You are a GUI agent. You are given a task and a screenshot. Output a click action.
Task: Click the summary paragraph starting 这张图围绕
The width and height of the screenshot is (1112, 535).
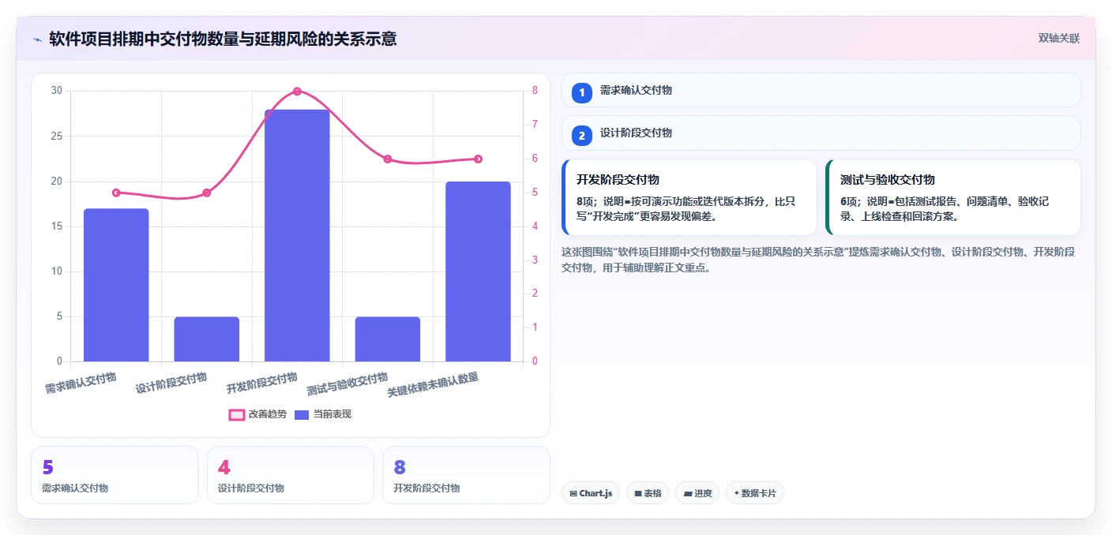(817, 260)
